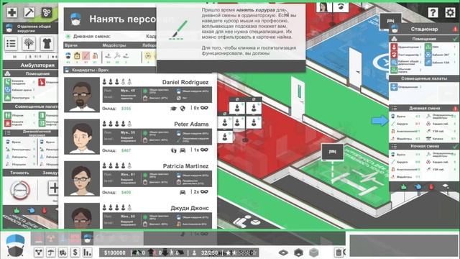Click the red warning icon beside Стационар
Viewport: 460px width, 259px height.
[455, 29]
